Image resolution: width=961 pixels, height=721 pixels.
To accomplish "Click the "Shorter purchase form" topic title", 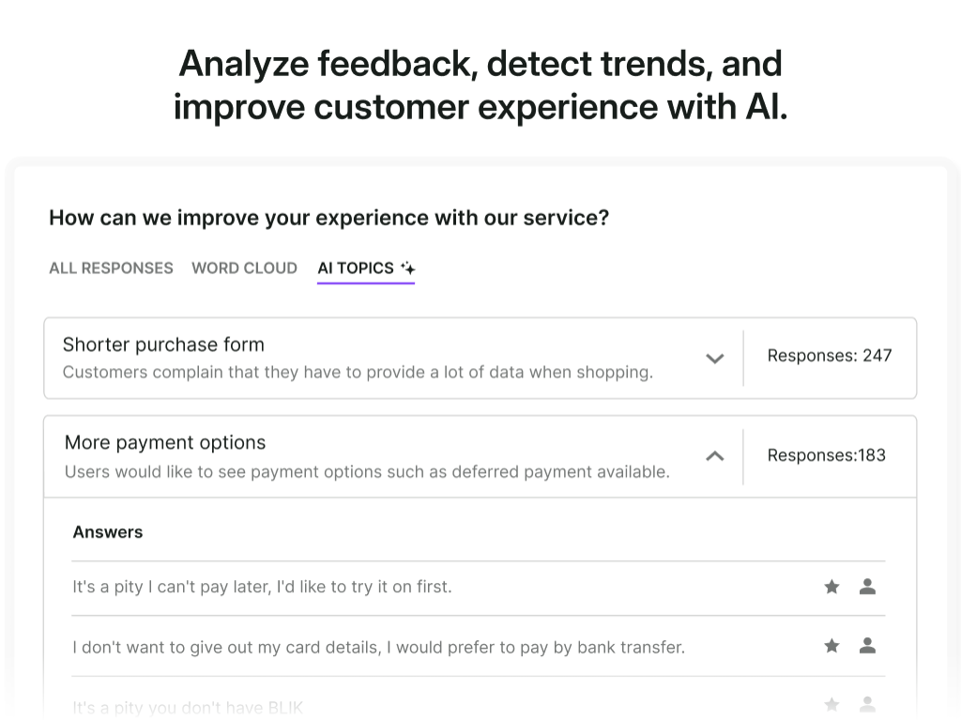I will tap(163, 345).
